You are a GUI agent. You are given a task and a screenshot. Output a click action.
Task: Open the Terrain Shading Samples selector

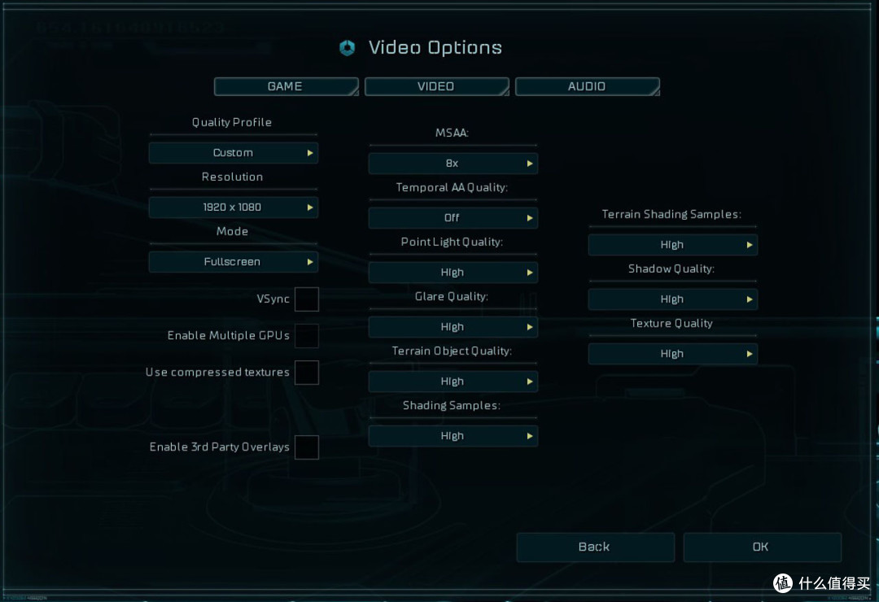click(673, 245)
